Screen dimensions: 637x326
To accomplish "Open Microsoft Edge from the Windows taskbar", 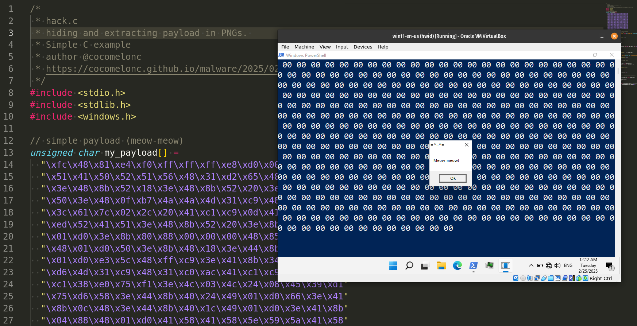I will 457,266.
